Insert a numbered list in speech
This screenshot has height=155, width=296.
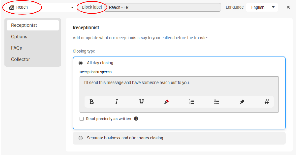point(192,102)
